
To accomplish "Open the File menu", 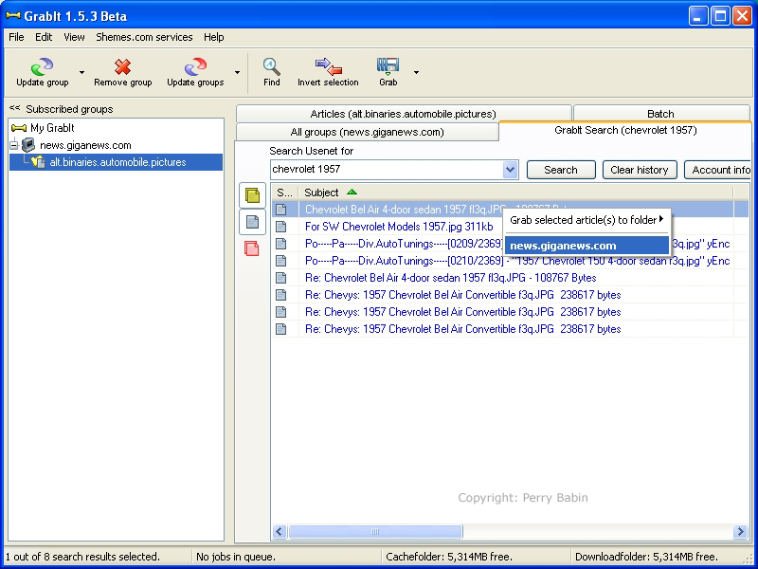I will pos(16,37).
